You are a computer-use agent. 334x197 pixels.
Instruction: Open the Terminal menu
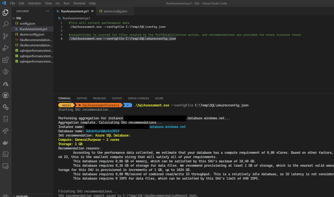point(79,3)
